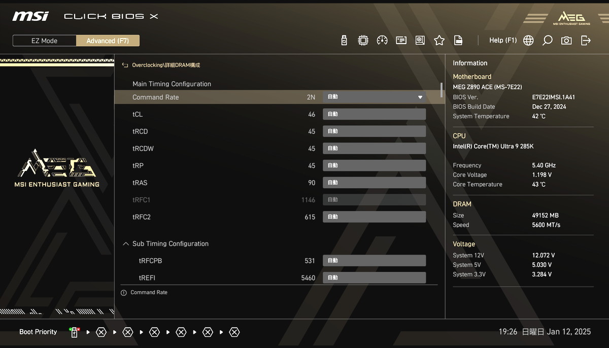Click the tRCDW value field

(x=375, y=149)
